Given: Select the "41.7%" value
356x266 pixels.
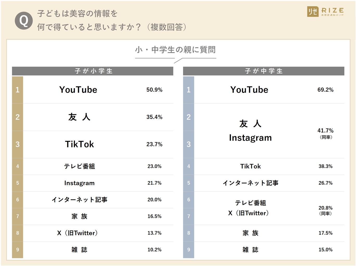Looking at the screenshot, I should 326,131.
